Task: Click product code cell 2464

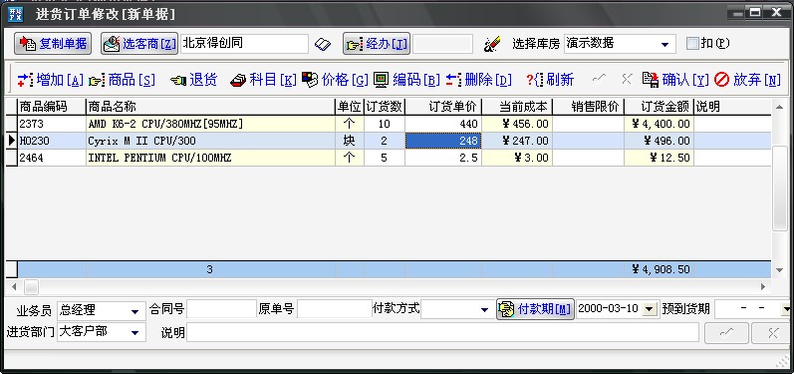Action: point(52,158)
